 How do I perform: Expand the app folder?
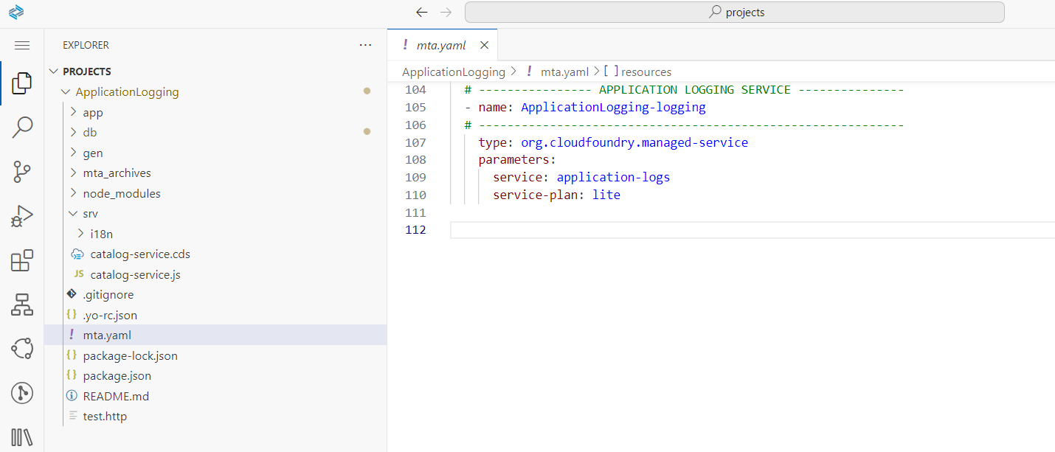pyautogui.click(x=93, y=113)
